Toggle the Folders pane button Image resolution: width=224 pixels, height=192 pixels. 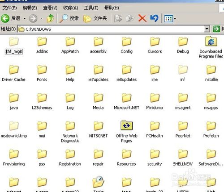[95, 18]
